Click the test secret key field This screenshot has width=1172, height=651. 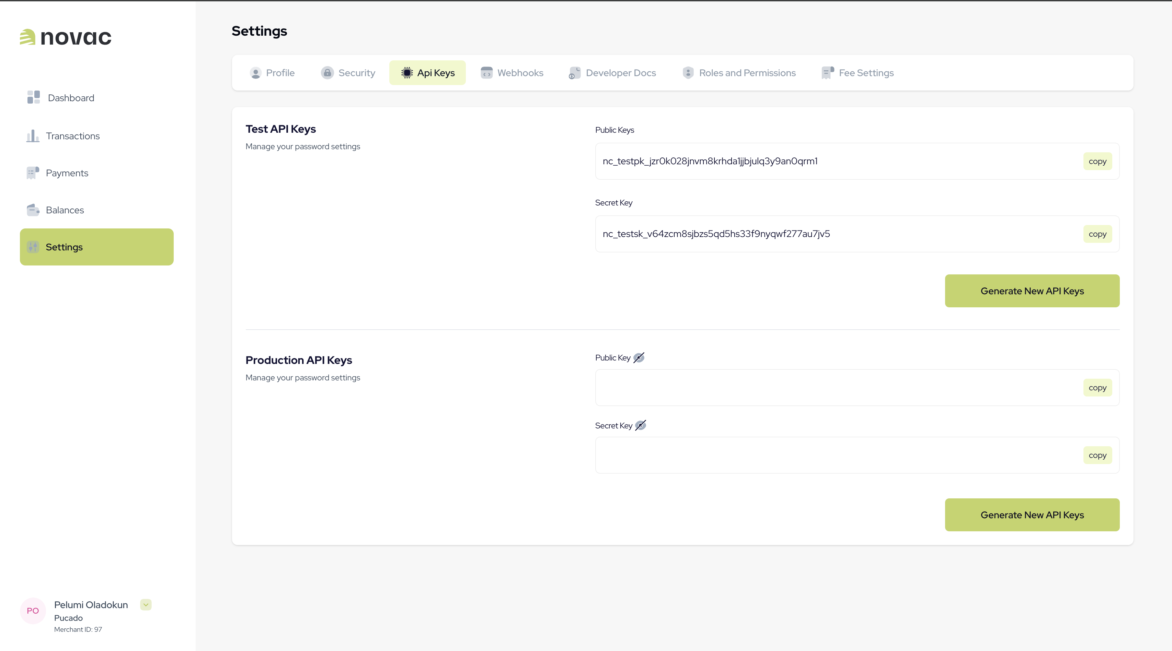click(857, 234)
